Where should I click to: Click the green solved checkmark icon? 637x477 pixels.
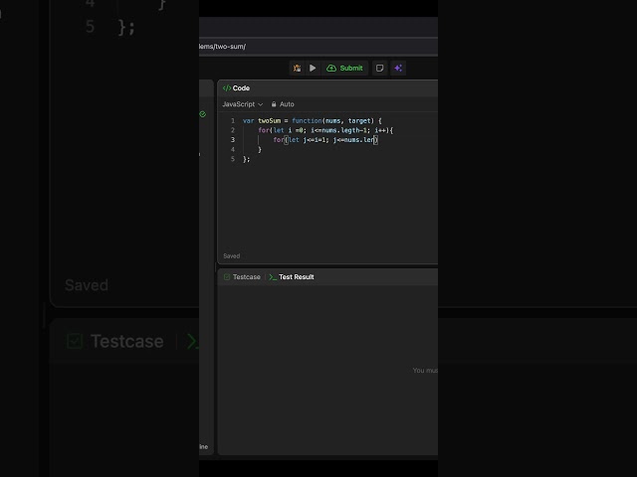(x=203, y=114)
